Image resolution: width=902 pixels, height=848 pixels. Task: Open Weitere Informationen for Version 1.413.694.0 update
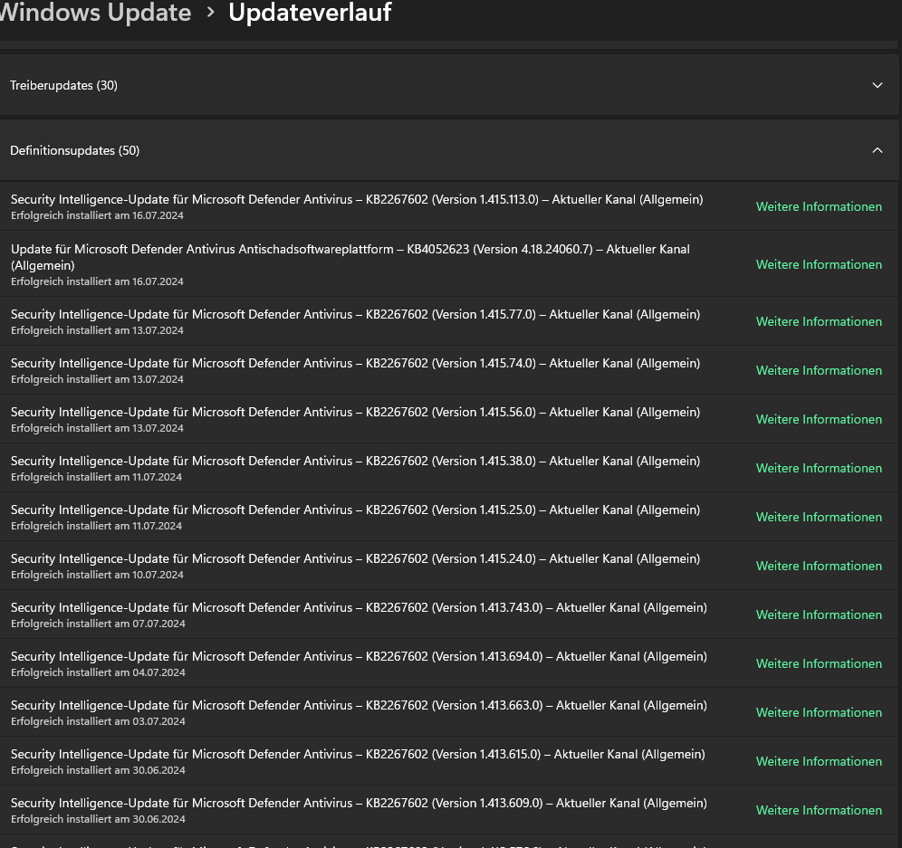819,663
